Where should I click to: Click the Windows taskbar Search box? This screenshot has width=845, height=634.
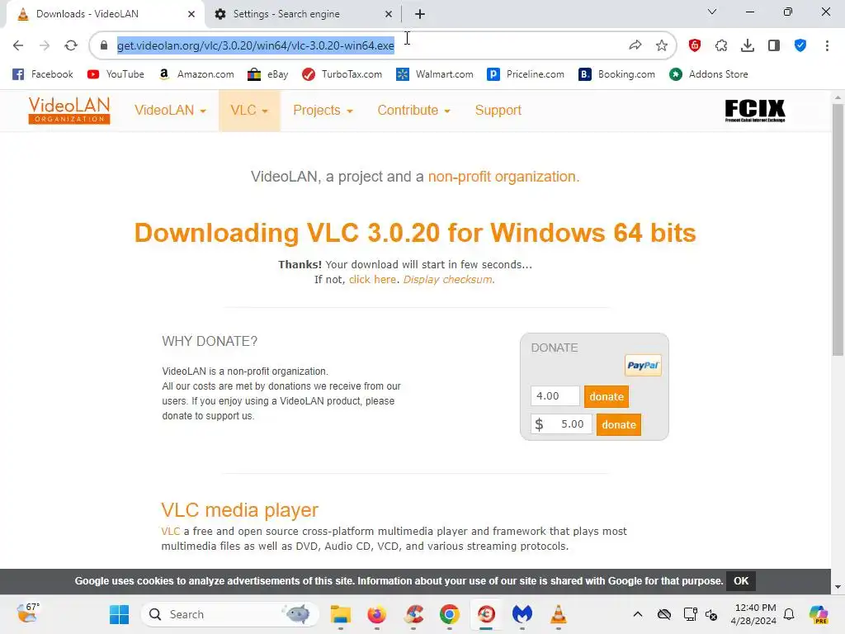pyautogui.click(x=230, y=614)
